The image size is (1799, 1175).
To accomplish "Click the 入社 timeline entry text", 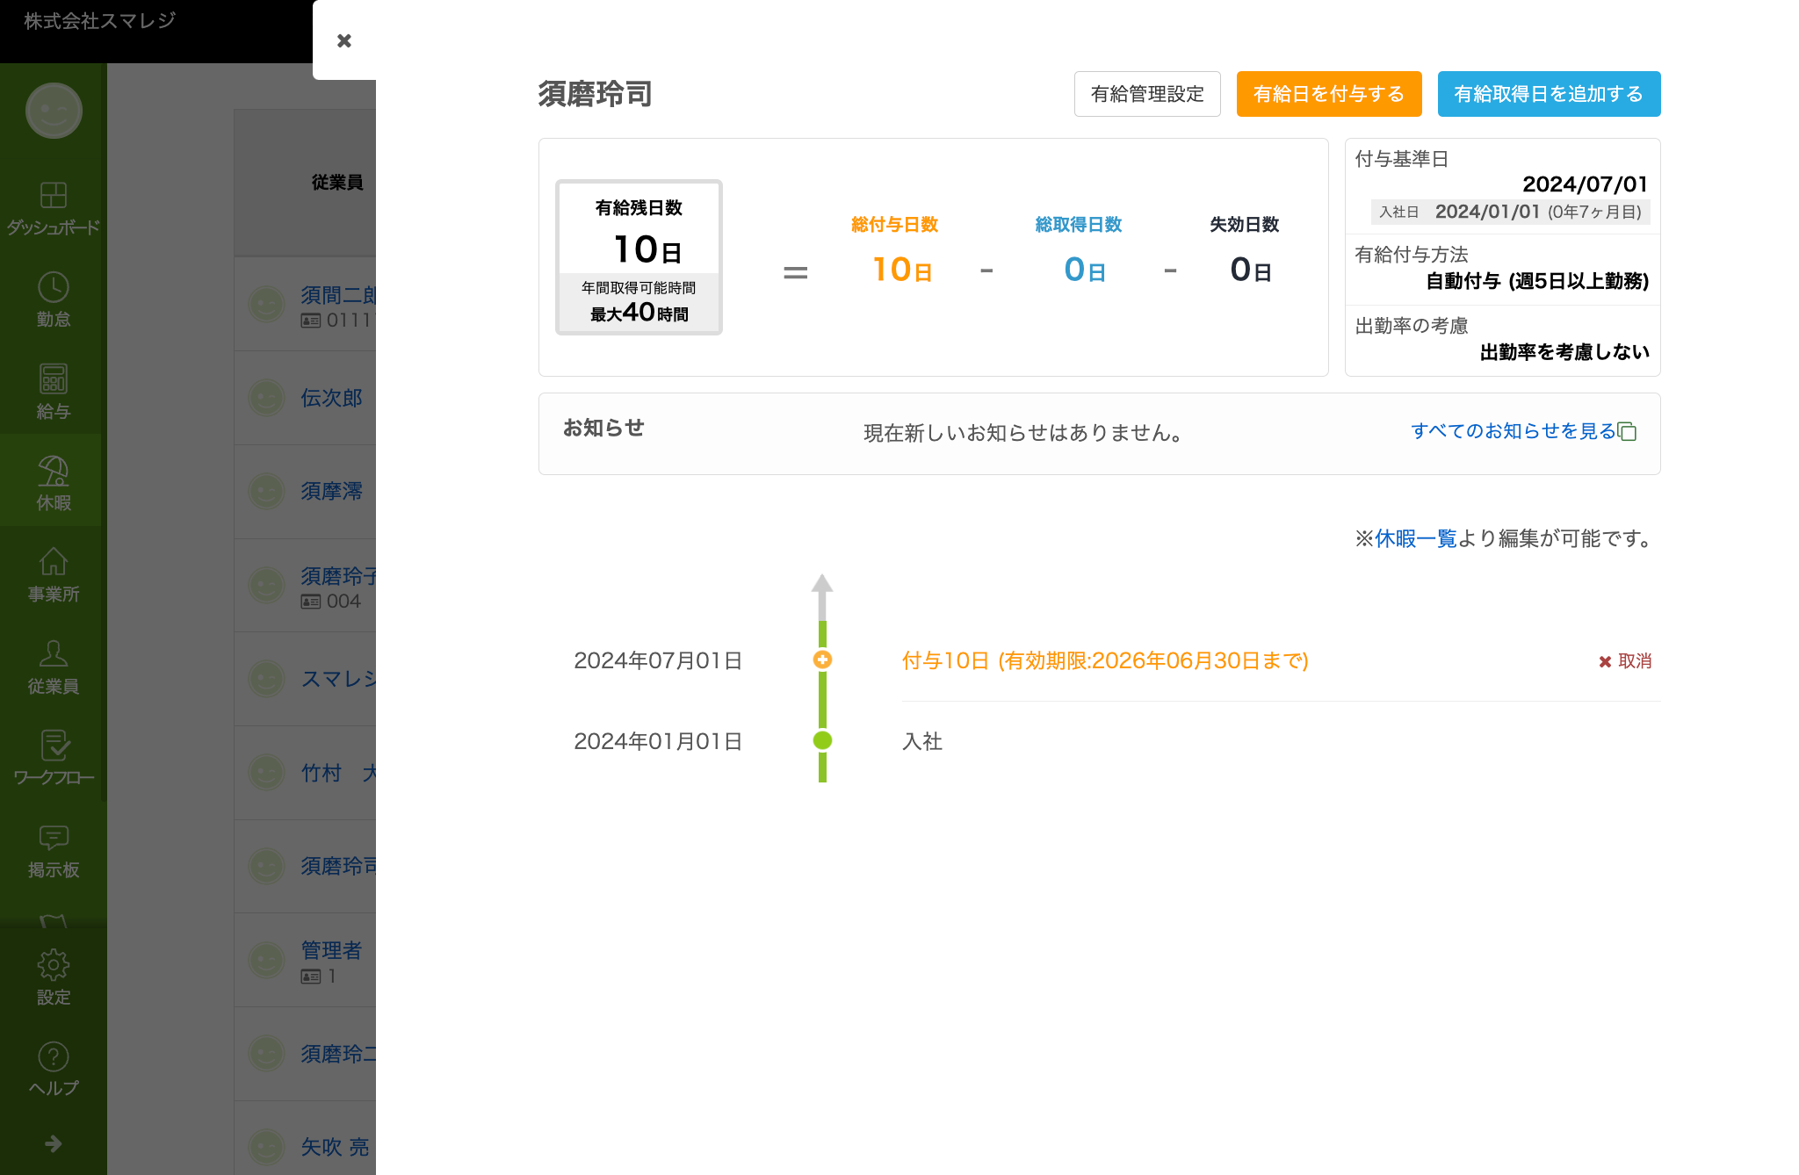I will tap(922, 741).
